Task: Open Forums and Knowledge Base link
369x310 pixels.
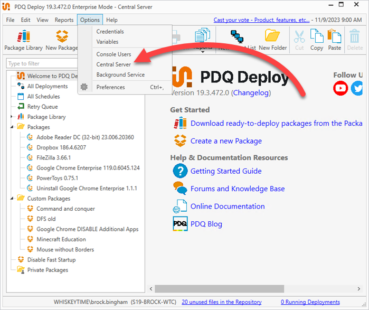Action: (238, 189)
